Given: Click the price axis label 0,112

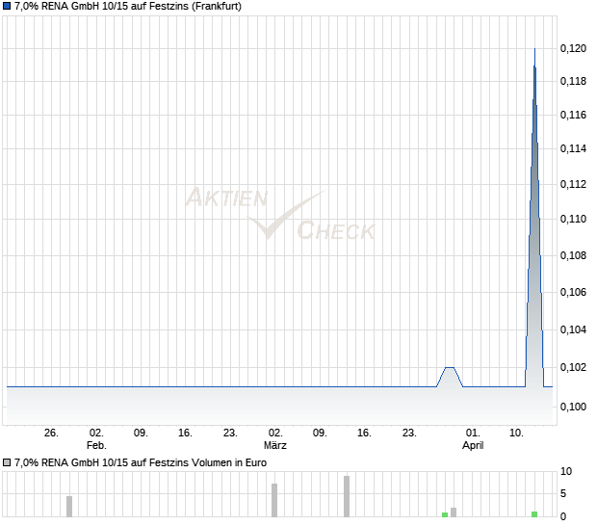Looking at the screenshot, I should tap(573, 184).
